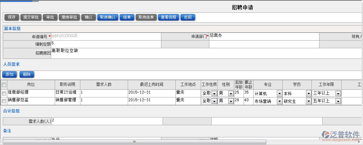Click the horizontal scrollbar at bottom

134,141
